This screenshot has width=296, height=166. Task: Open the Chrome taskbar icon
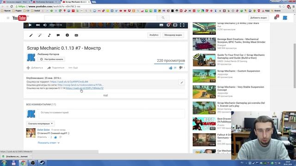pos(23,163)
